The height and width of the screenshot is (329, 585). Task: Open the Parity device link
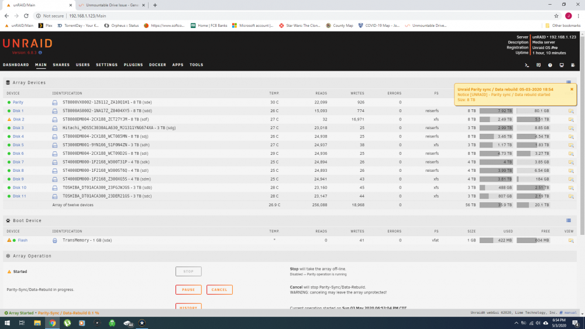pyautogui.click(x=18, y=102)
